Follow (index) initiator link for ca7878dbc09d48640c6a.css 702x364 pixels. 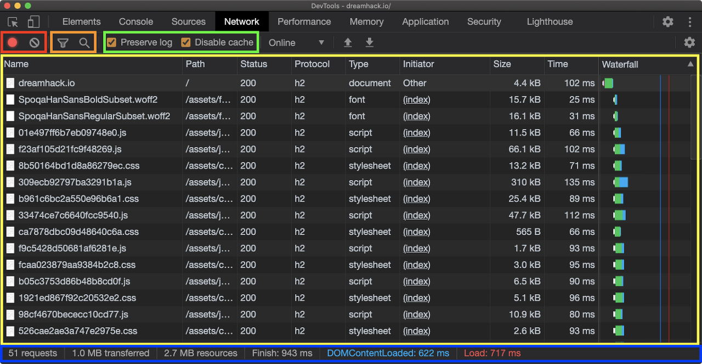(416, 232)
